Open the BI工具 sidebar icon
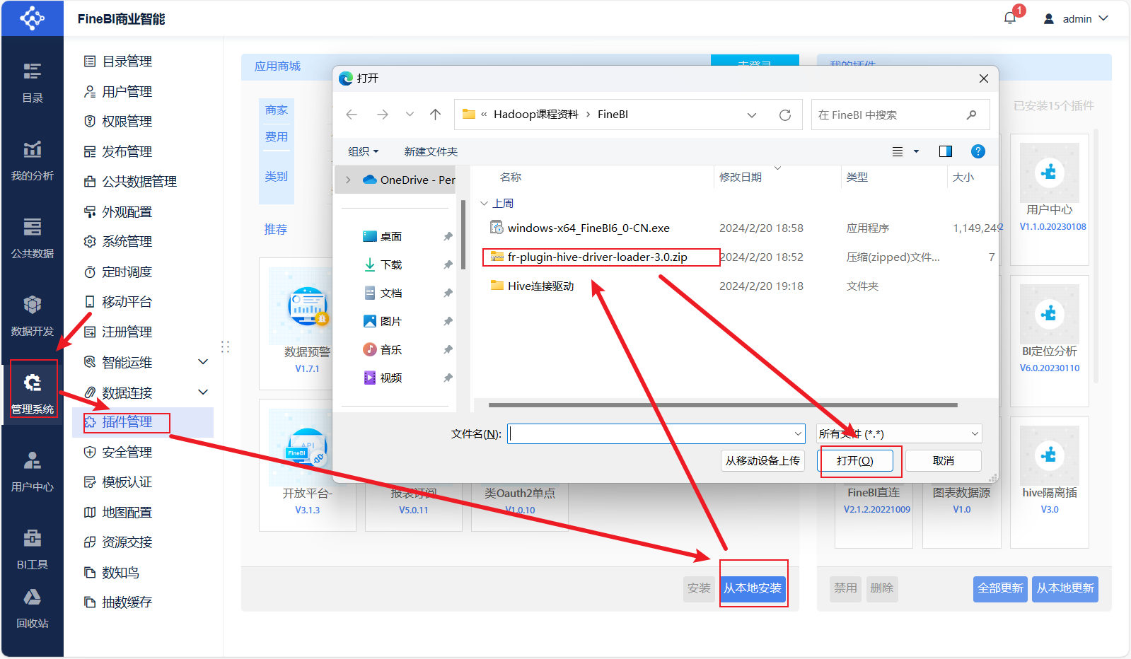 click(33, 549)
